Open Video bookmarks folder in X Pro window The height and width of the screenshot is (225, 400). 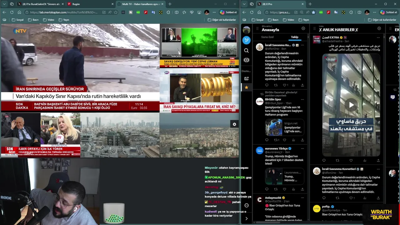[x=288, y=20]
